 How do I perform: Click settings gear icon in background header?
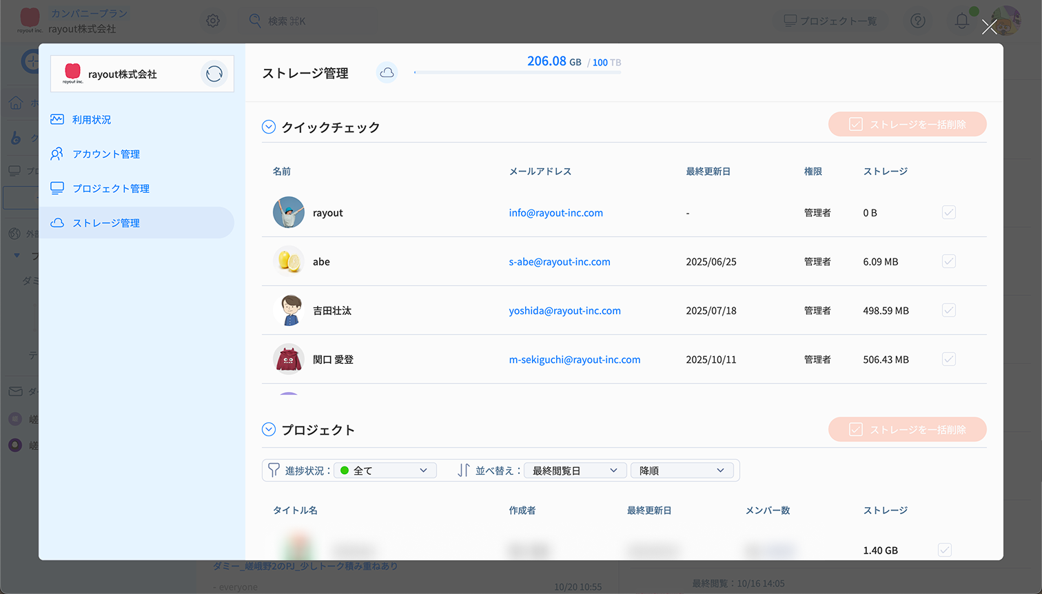pos(213,21)
